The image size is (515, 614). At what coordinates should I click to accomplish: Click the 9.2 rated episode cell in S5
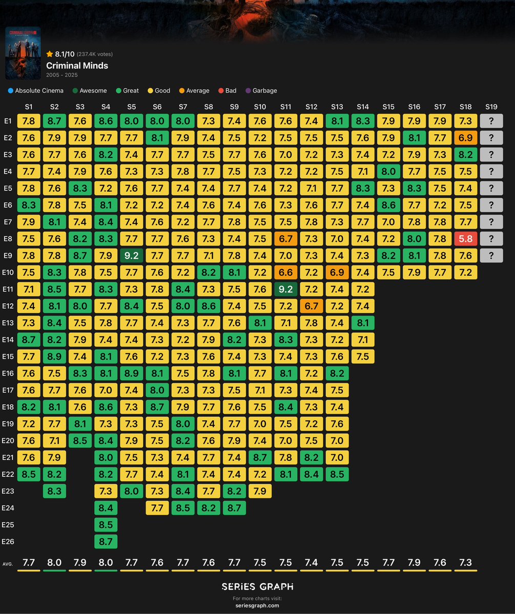131,256
